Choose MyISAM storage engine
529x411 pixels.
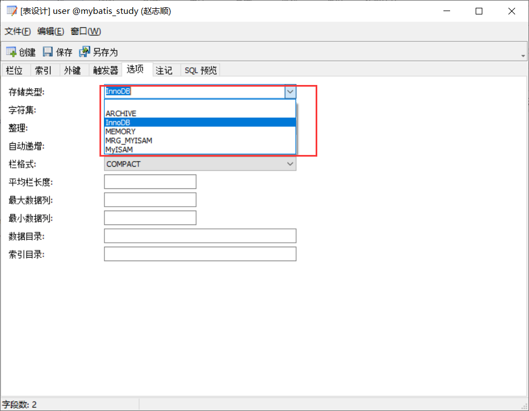pyautogui.click(x=200, y=149)
